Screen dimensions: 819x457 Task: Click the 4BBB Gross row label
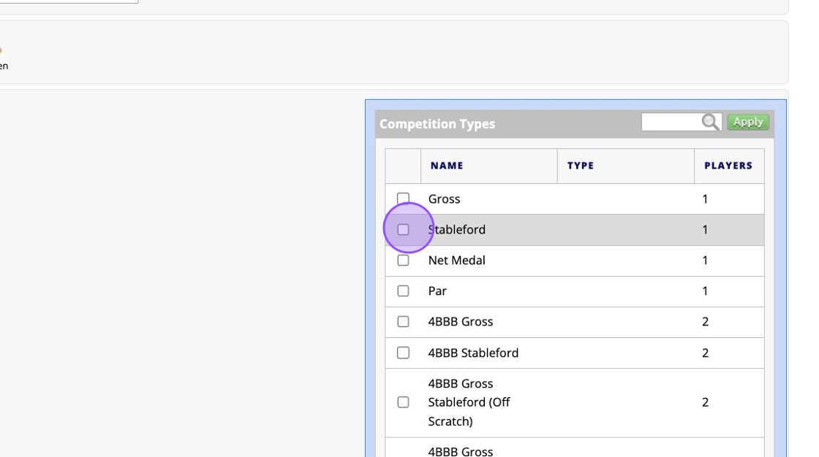point(461,321)
